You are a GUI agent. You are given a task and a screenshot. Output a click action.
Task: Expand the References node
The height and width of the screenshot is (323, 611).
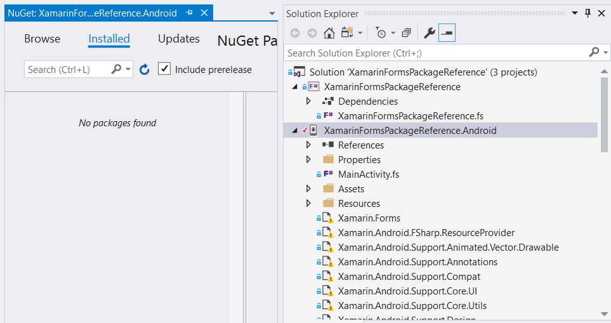tap(308, 145)
